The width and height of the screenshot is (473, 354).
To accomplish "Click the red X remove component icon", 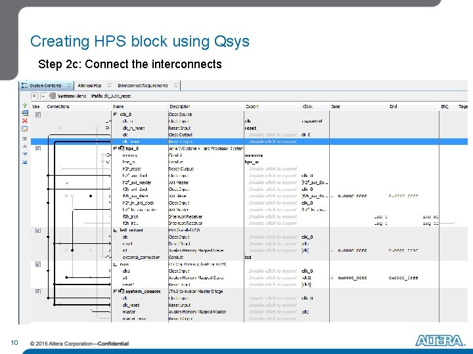I will (25, 121).
